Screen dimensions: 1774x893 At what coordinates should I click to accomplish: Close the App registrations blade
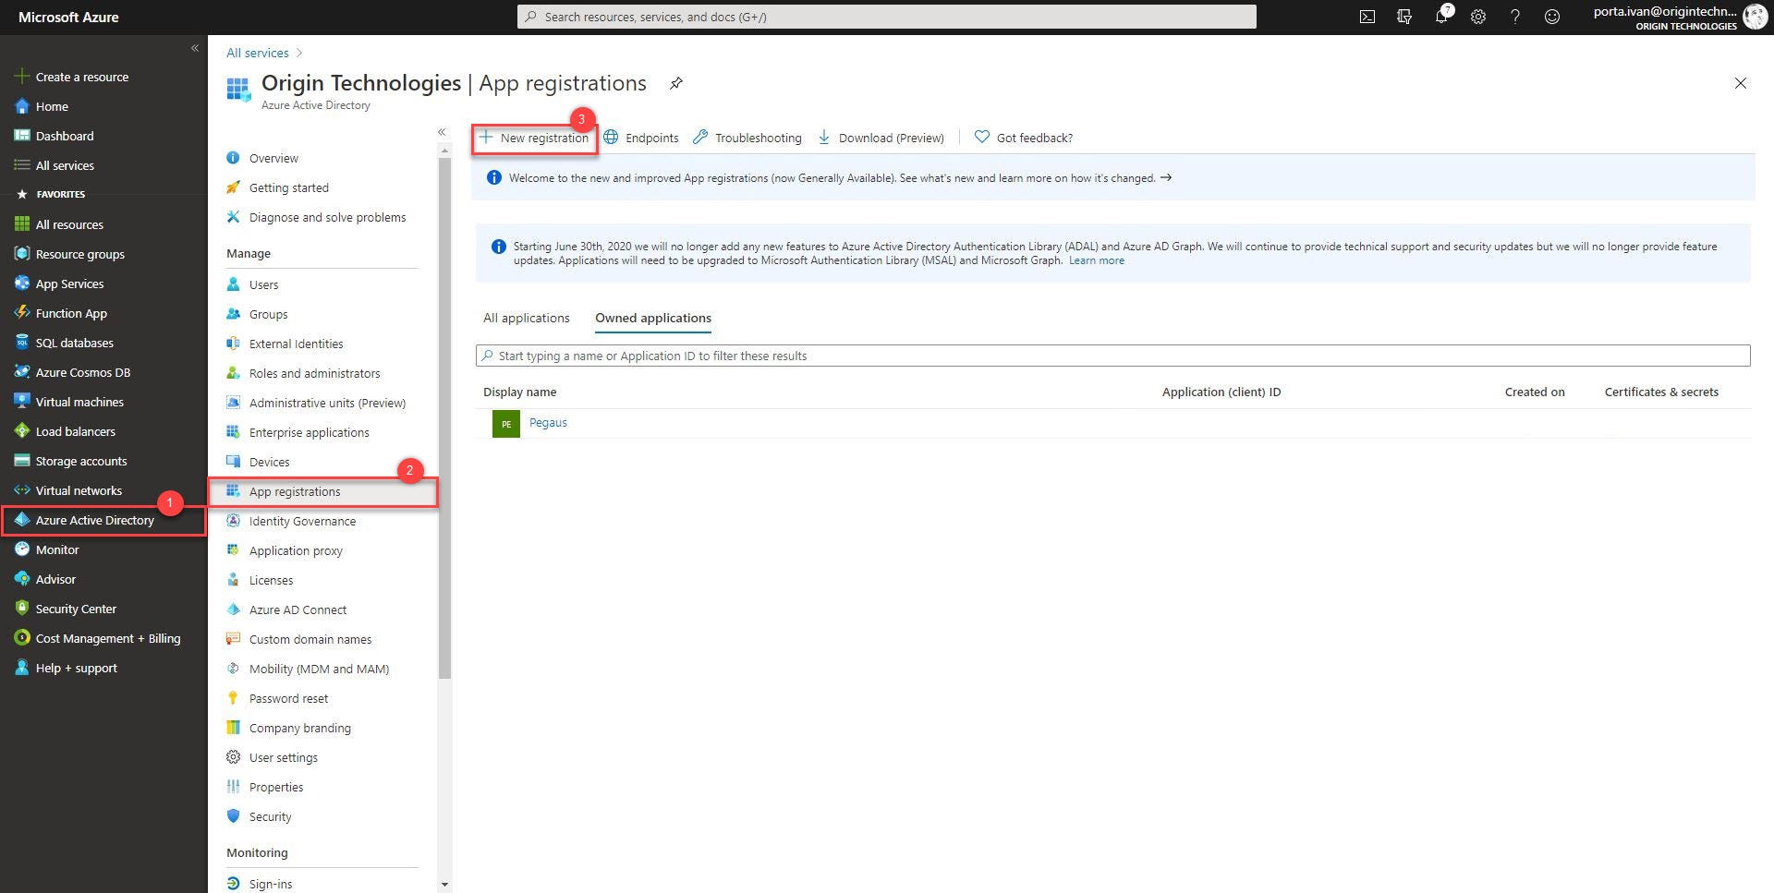[x=1740, y=83]
